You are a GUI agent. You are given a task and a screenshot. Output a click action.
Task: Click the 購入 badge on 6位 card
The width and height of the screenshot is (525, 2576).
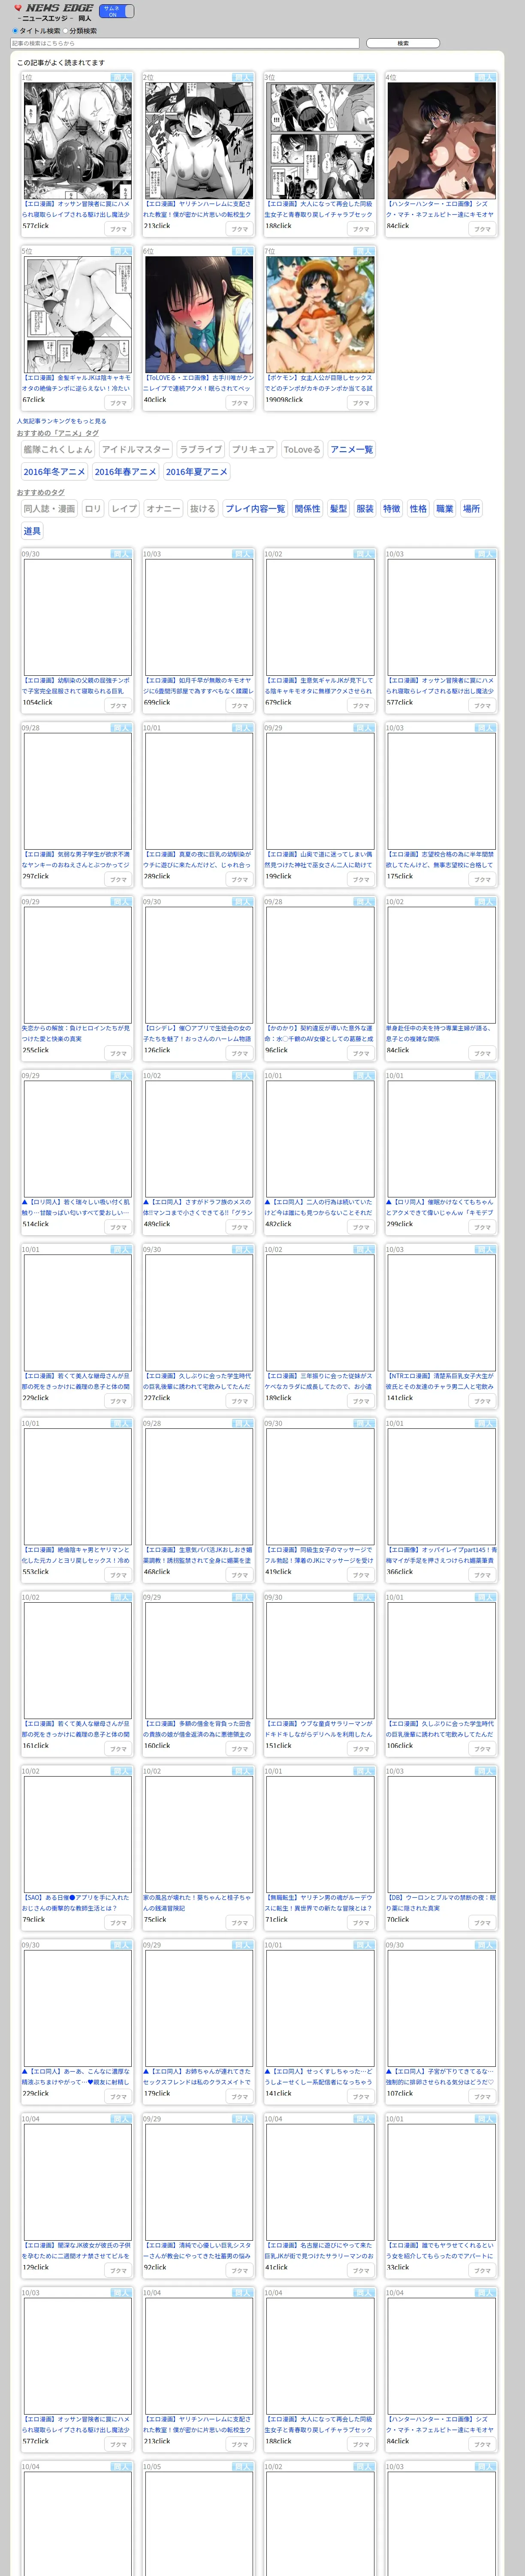(x=242, y=251)
